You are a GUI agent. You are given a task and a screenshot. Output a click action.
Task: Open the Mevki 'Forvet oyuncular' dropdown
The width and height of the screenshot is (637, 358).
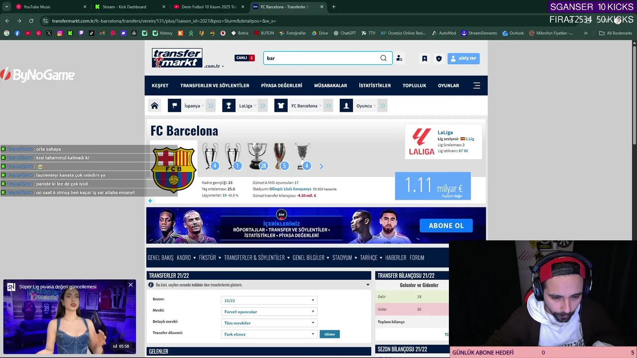pyautogui.click(x=269, y=312)
